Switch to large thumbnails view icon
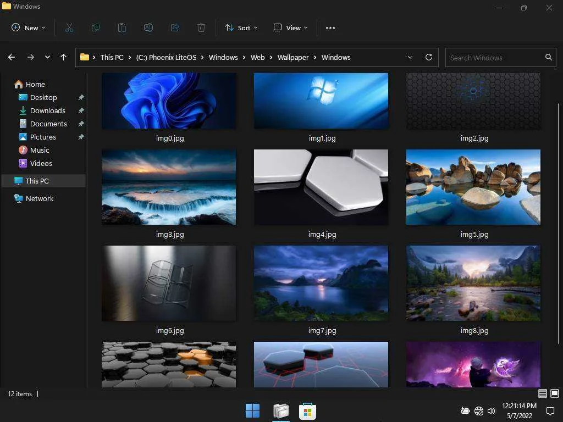Screen dimensions: 563x422 [x=555, y=393]
